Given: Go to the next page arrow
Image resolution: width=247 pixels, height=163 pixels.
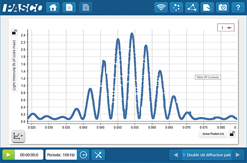Looking at the screenshot, I should click(238, 155).
